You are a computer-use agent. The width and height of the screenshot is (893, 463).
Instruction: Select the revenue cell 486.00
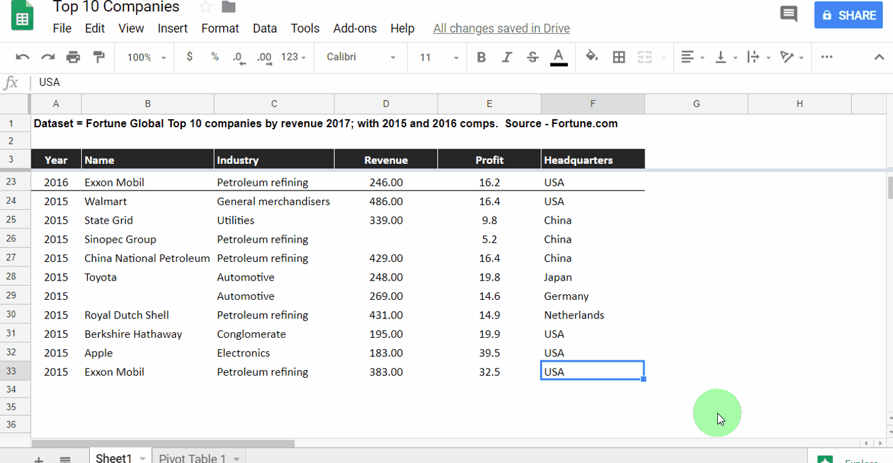(386, 201)
